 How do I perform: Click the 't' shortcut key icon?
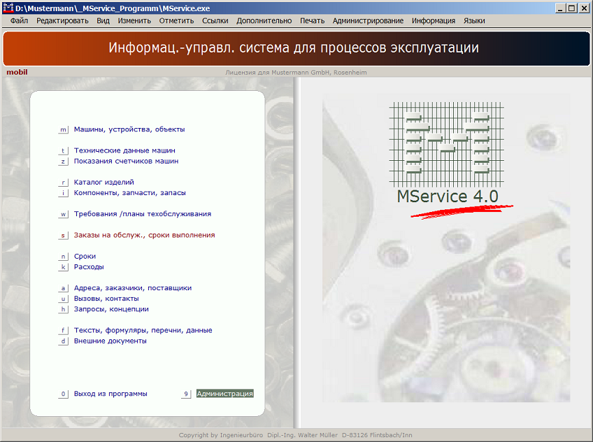tap(63, 150)
